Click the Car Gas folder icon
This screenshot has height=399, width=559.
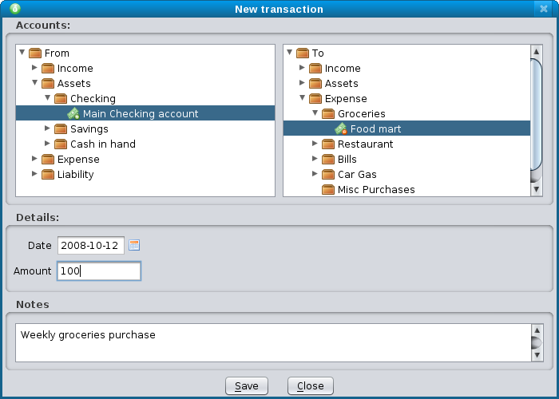[328, 174]
